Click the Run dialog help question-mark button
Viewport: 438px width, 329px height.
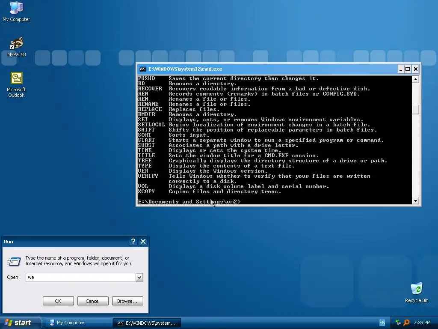[x=133, y=242]
